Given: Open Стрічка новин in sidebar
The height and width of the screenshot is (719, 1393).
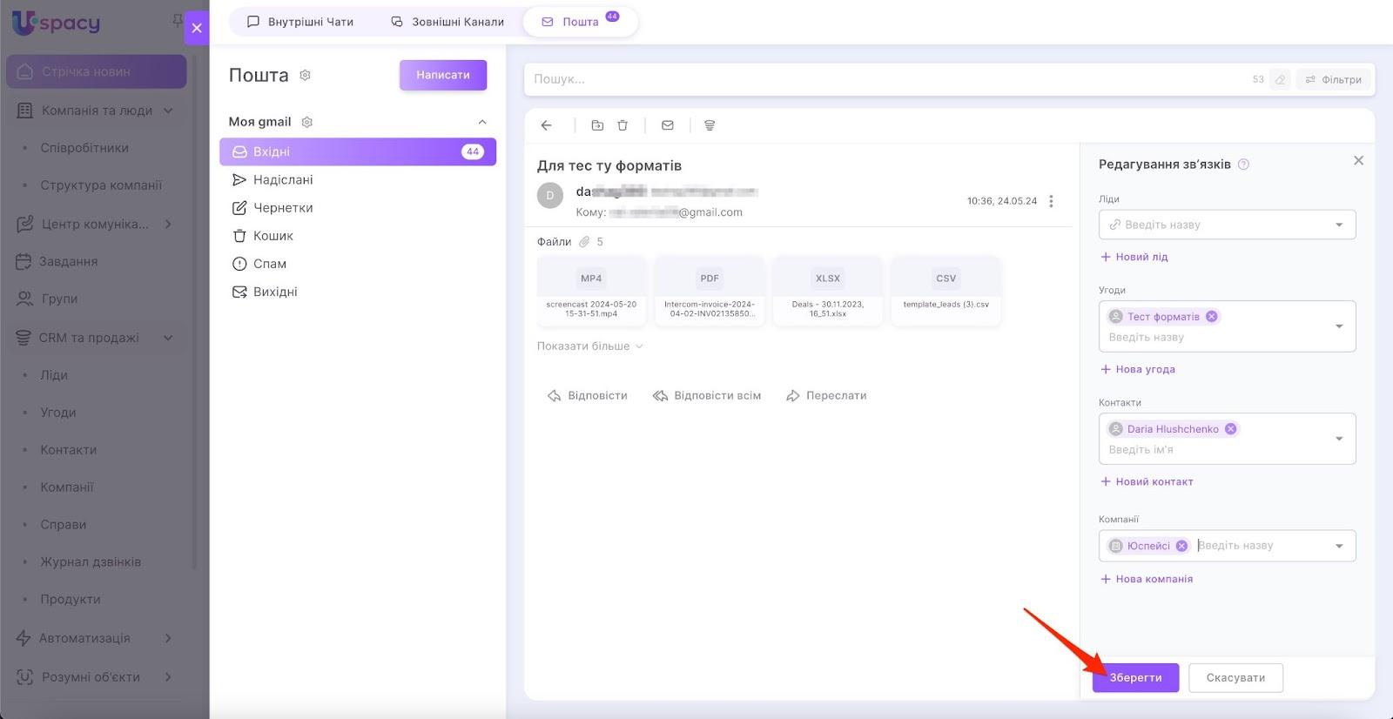Looking at the screenshot, I should (x=97, y=71).
